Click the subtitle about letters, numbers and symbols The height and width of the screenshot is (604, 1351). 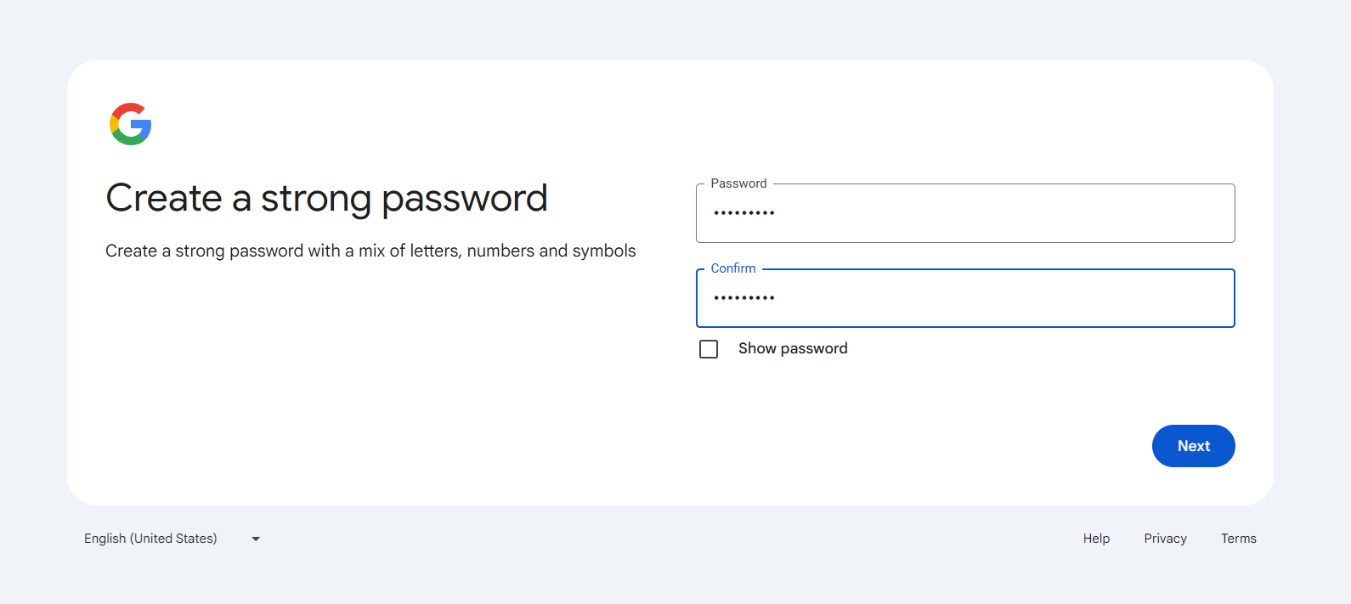click(x=370, y=251)
